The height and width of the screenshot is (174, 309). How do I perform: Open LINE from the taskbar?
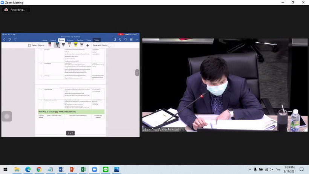click(106, 169)
